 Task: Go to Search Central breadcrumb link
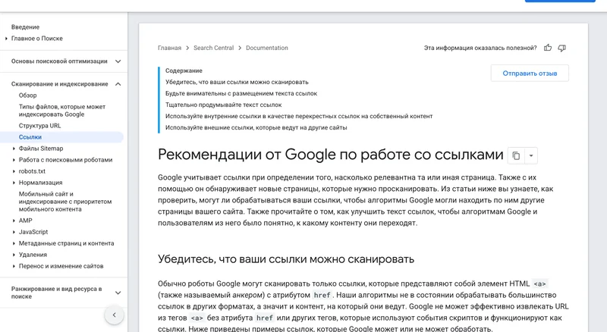point(214,48)
